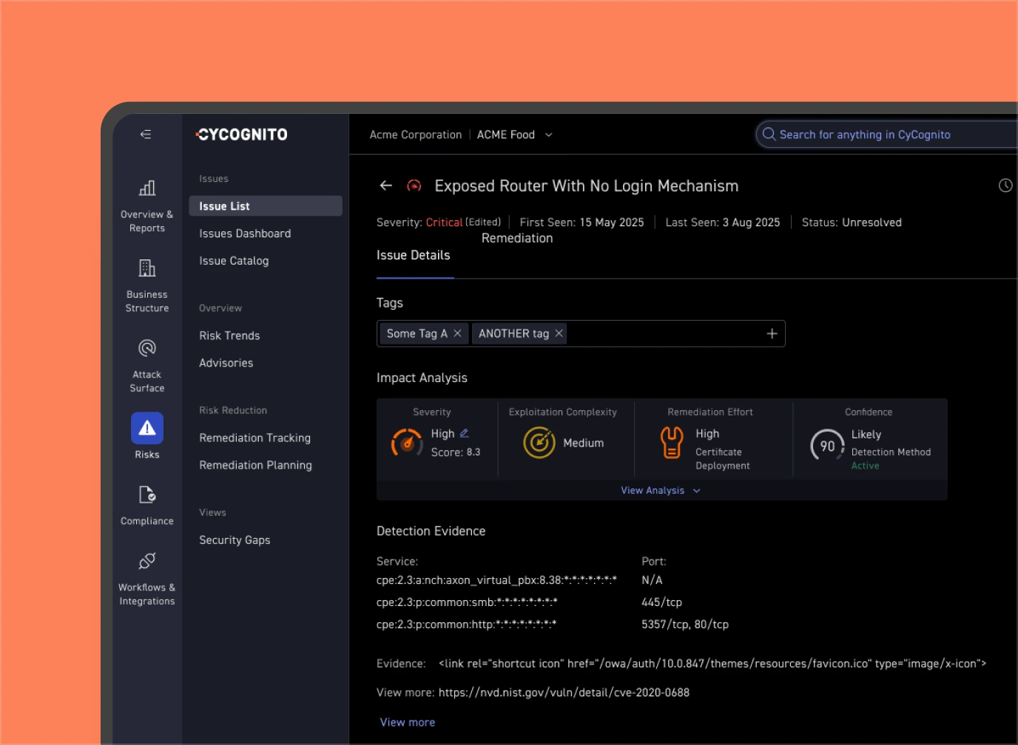Expand View Analysis section

pyautogui.click(x=660, y=491)
